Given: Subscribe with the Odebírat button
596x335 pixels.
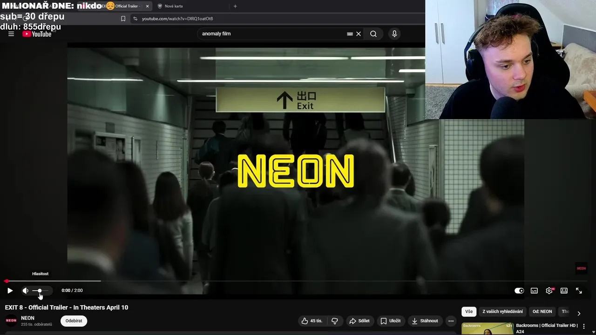Looking at the screenshot, I should [74, 321].
